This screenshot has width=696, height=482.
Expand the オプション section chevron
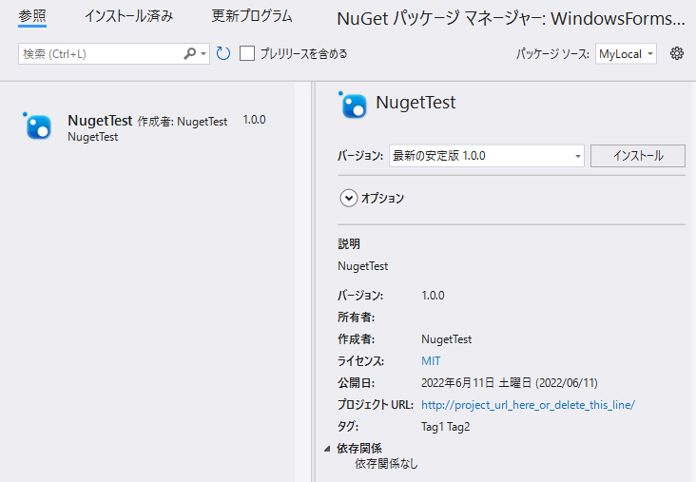(x=348, y=198)
